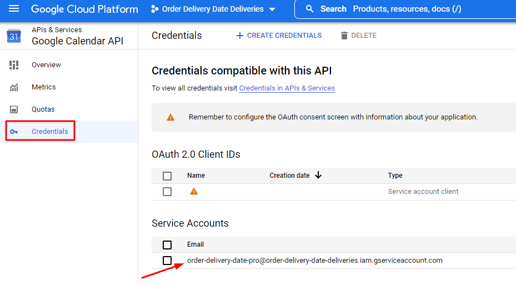The image size is (516, 285).
Task: Check the order-delivery-date-pro service account checkbox
Action: click(x=167, y=261)
